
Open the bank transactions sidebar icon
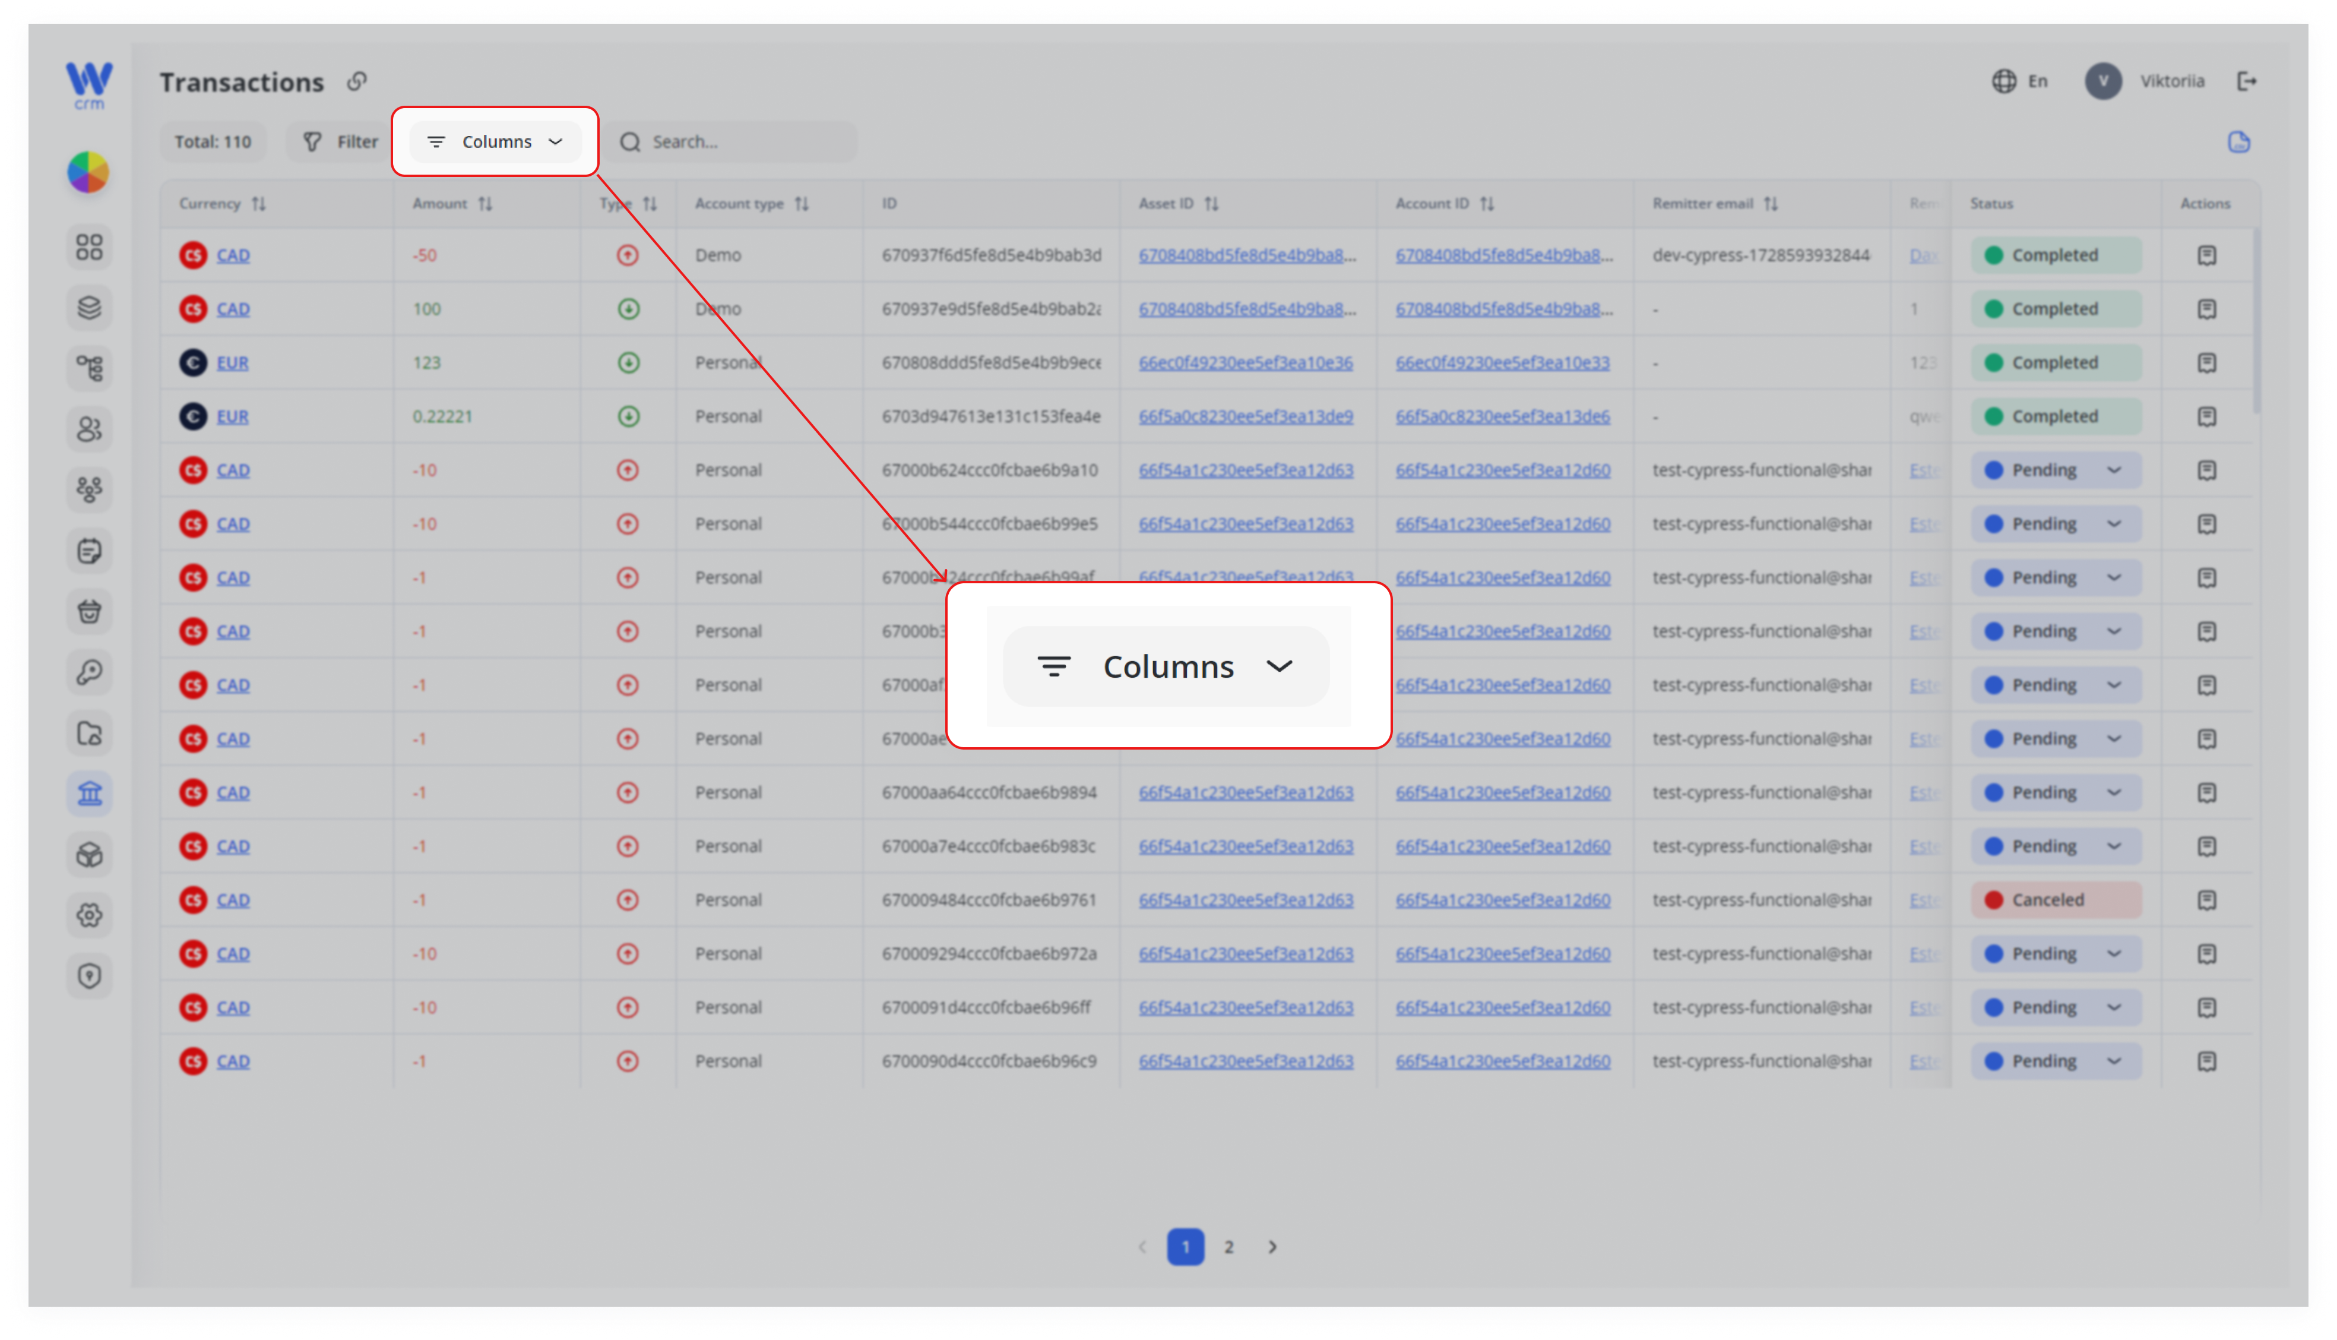(89, 794)
